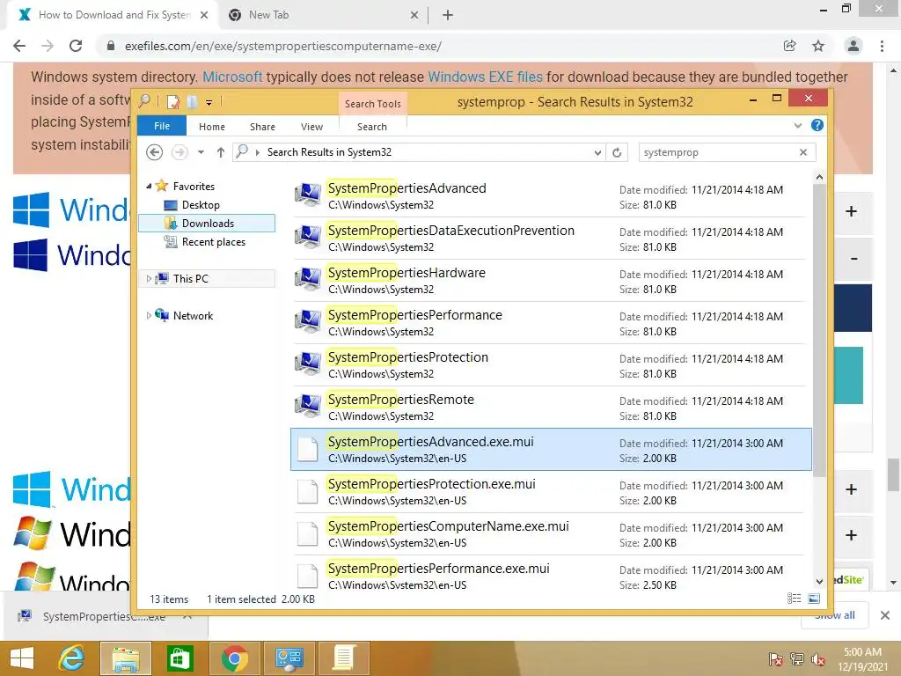Reload the Chrome page
The image size is (901, 676).
tap(76, 46)
